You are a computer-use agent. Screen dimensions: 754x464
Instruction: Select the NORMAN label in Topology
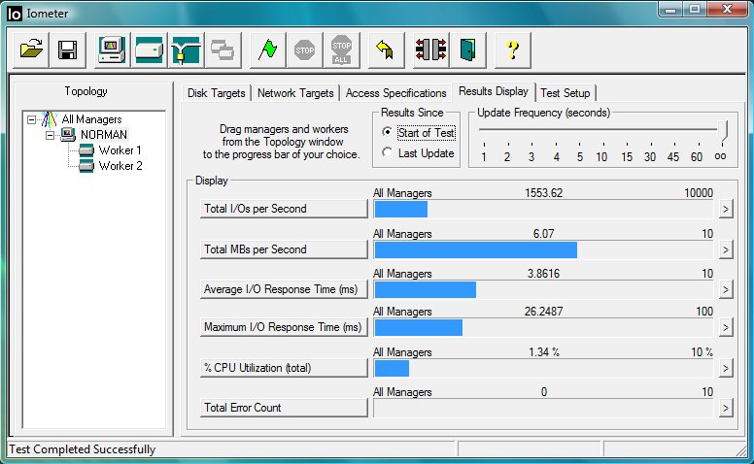click(104, 135)
